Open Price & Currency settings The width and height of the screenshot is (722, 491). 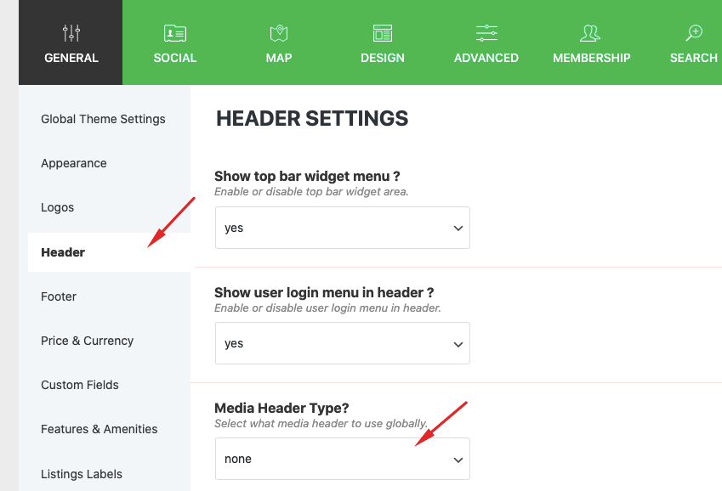click(x=87, y=341)
